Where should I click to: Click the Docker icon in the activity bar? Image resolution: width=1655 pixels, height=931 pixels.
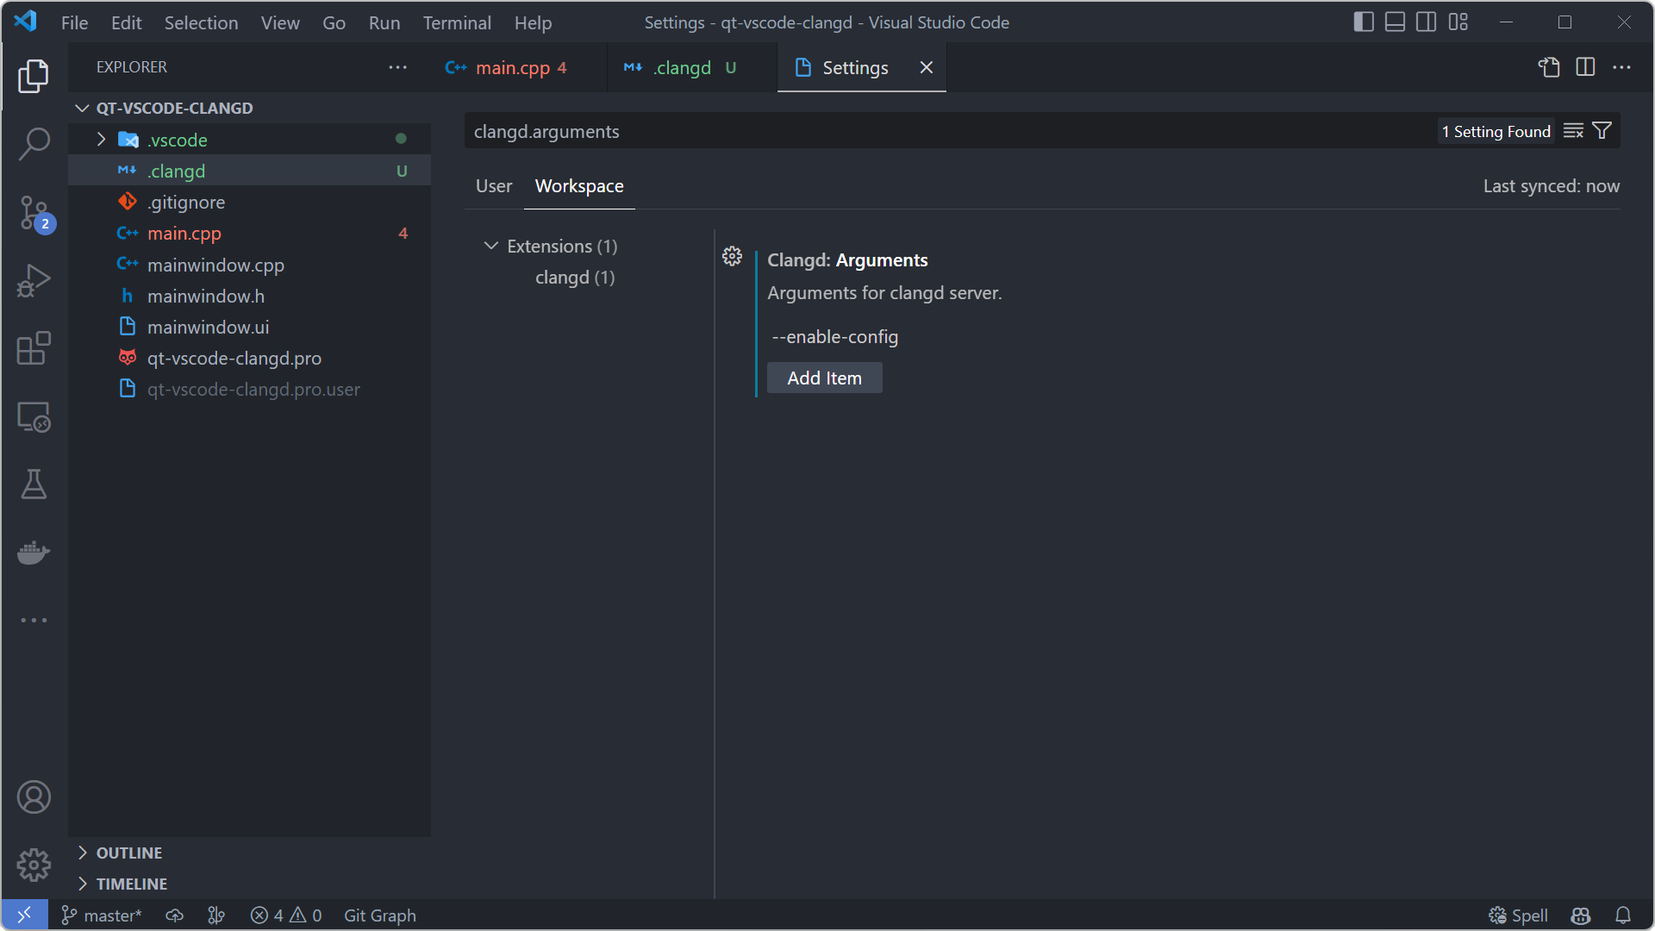coord(34,553)
